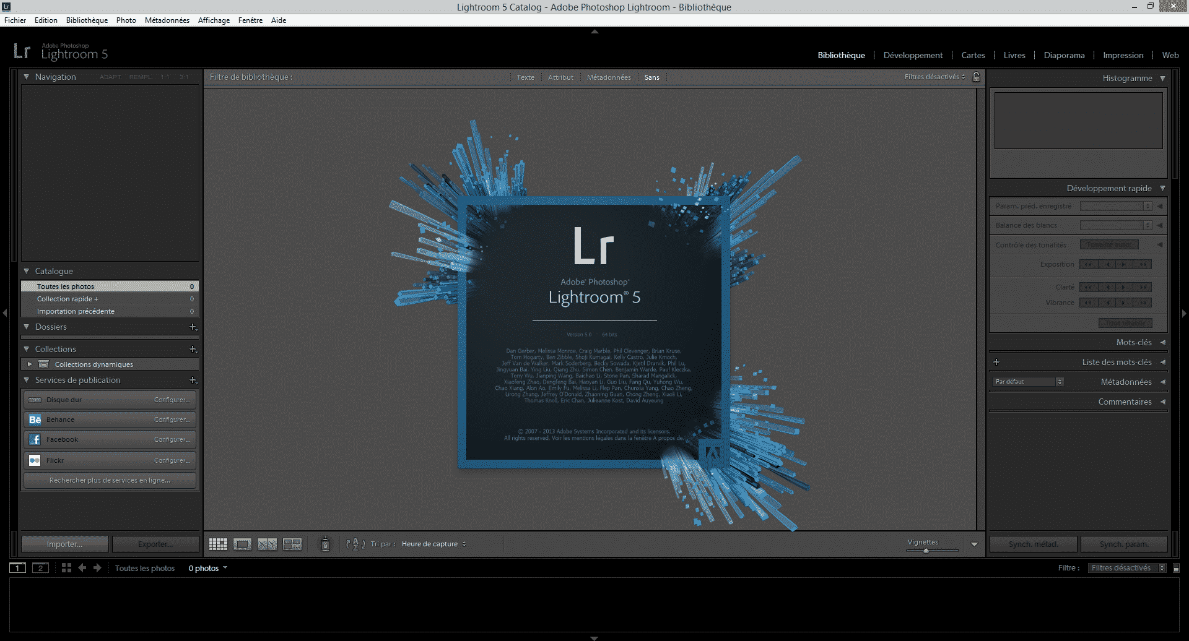This screenshot has height=641, width=1189.
Task: Click the Facebook publish service icon
Action: 35,439
